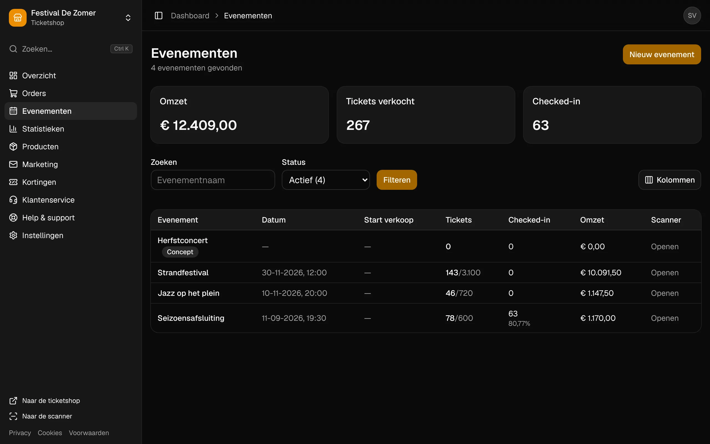Screen dimensions: 710x444
Task: Click the Ctrl K shortcut badge
Action: click(121, 49)
